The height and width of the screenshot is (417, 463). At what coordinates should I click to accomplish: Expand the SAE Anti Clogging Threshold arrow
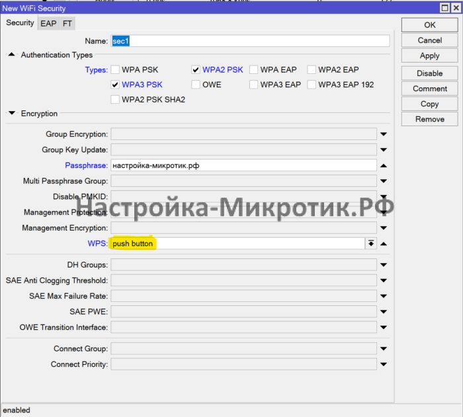click(x=384, y=280)
